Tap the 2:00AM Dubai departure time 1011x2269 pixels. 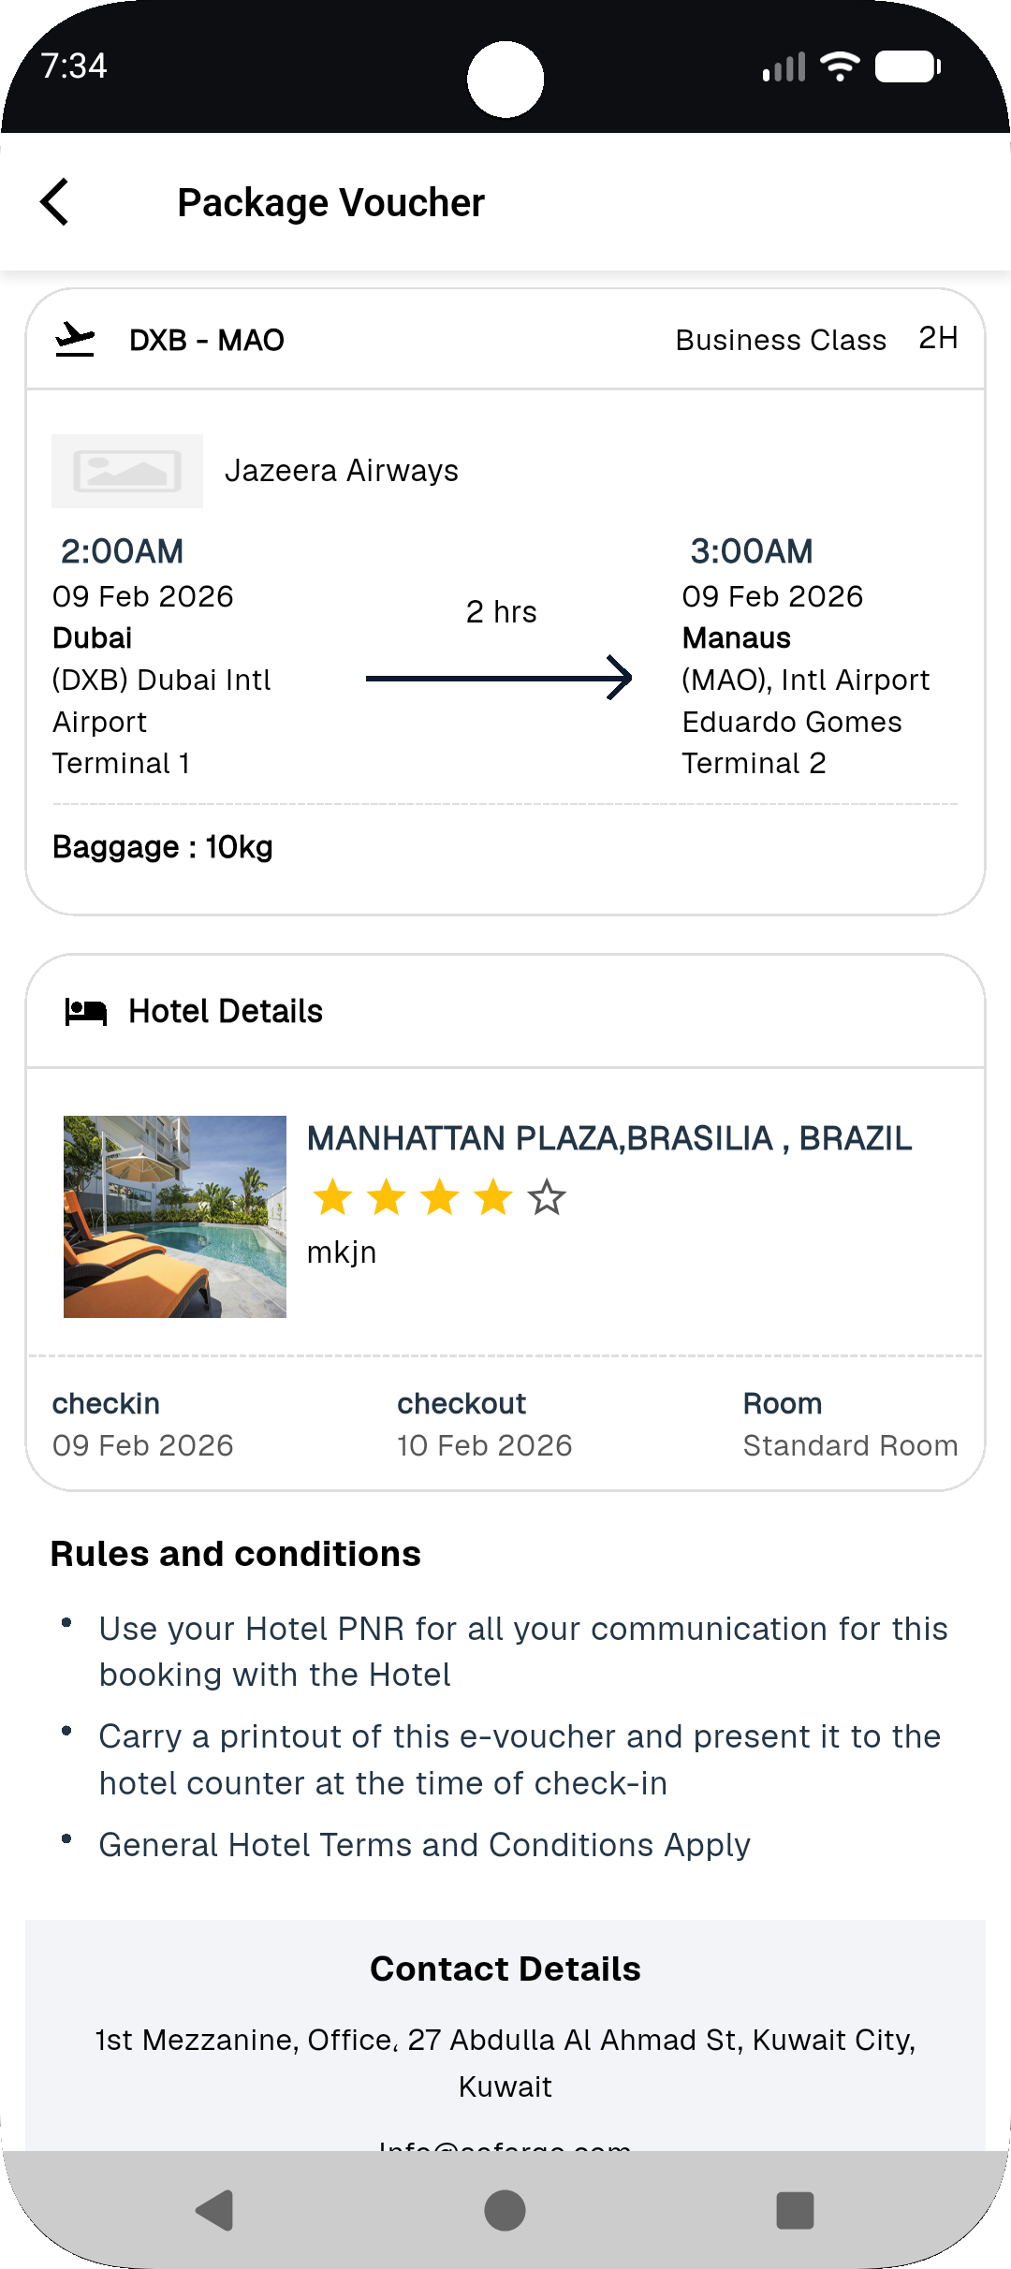pos(123,551)
